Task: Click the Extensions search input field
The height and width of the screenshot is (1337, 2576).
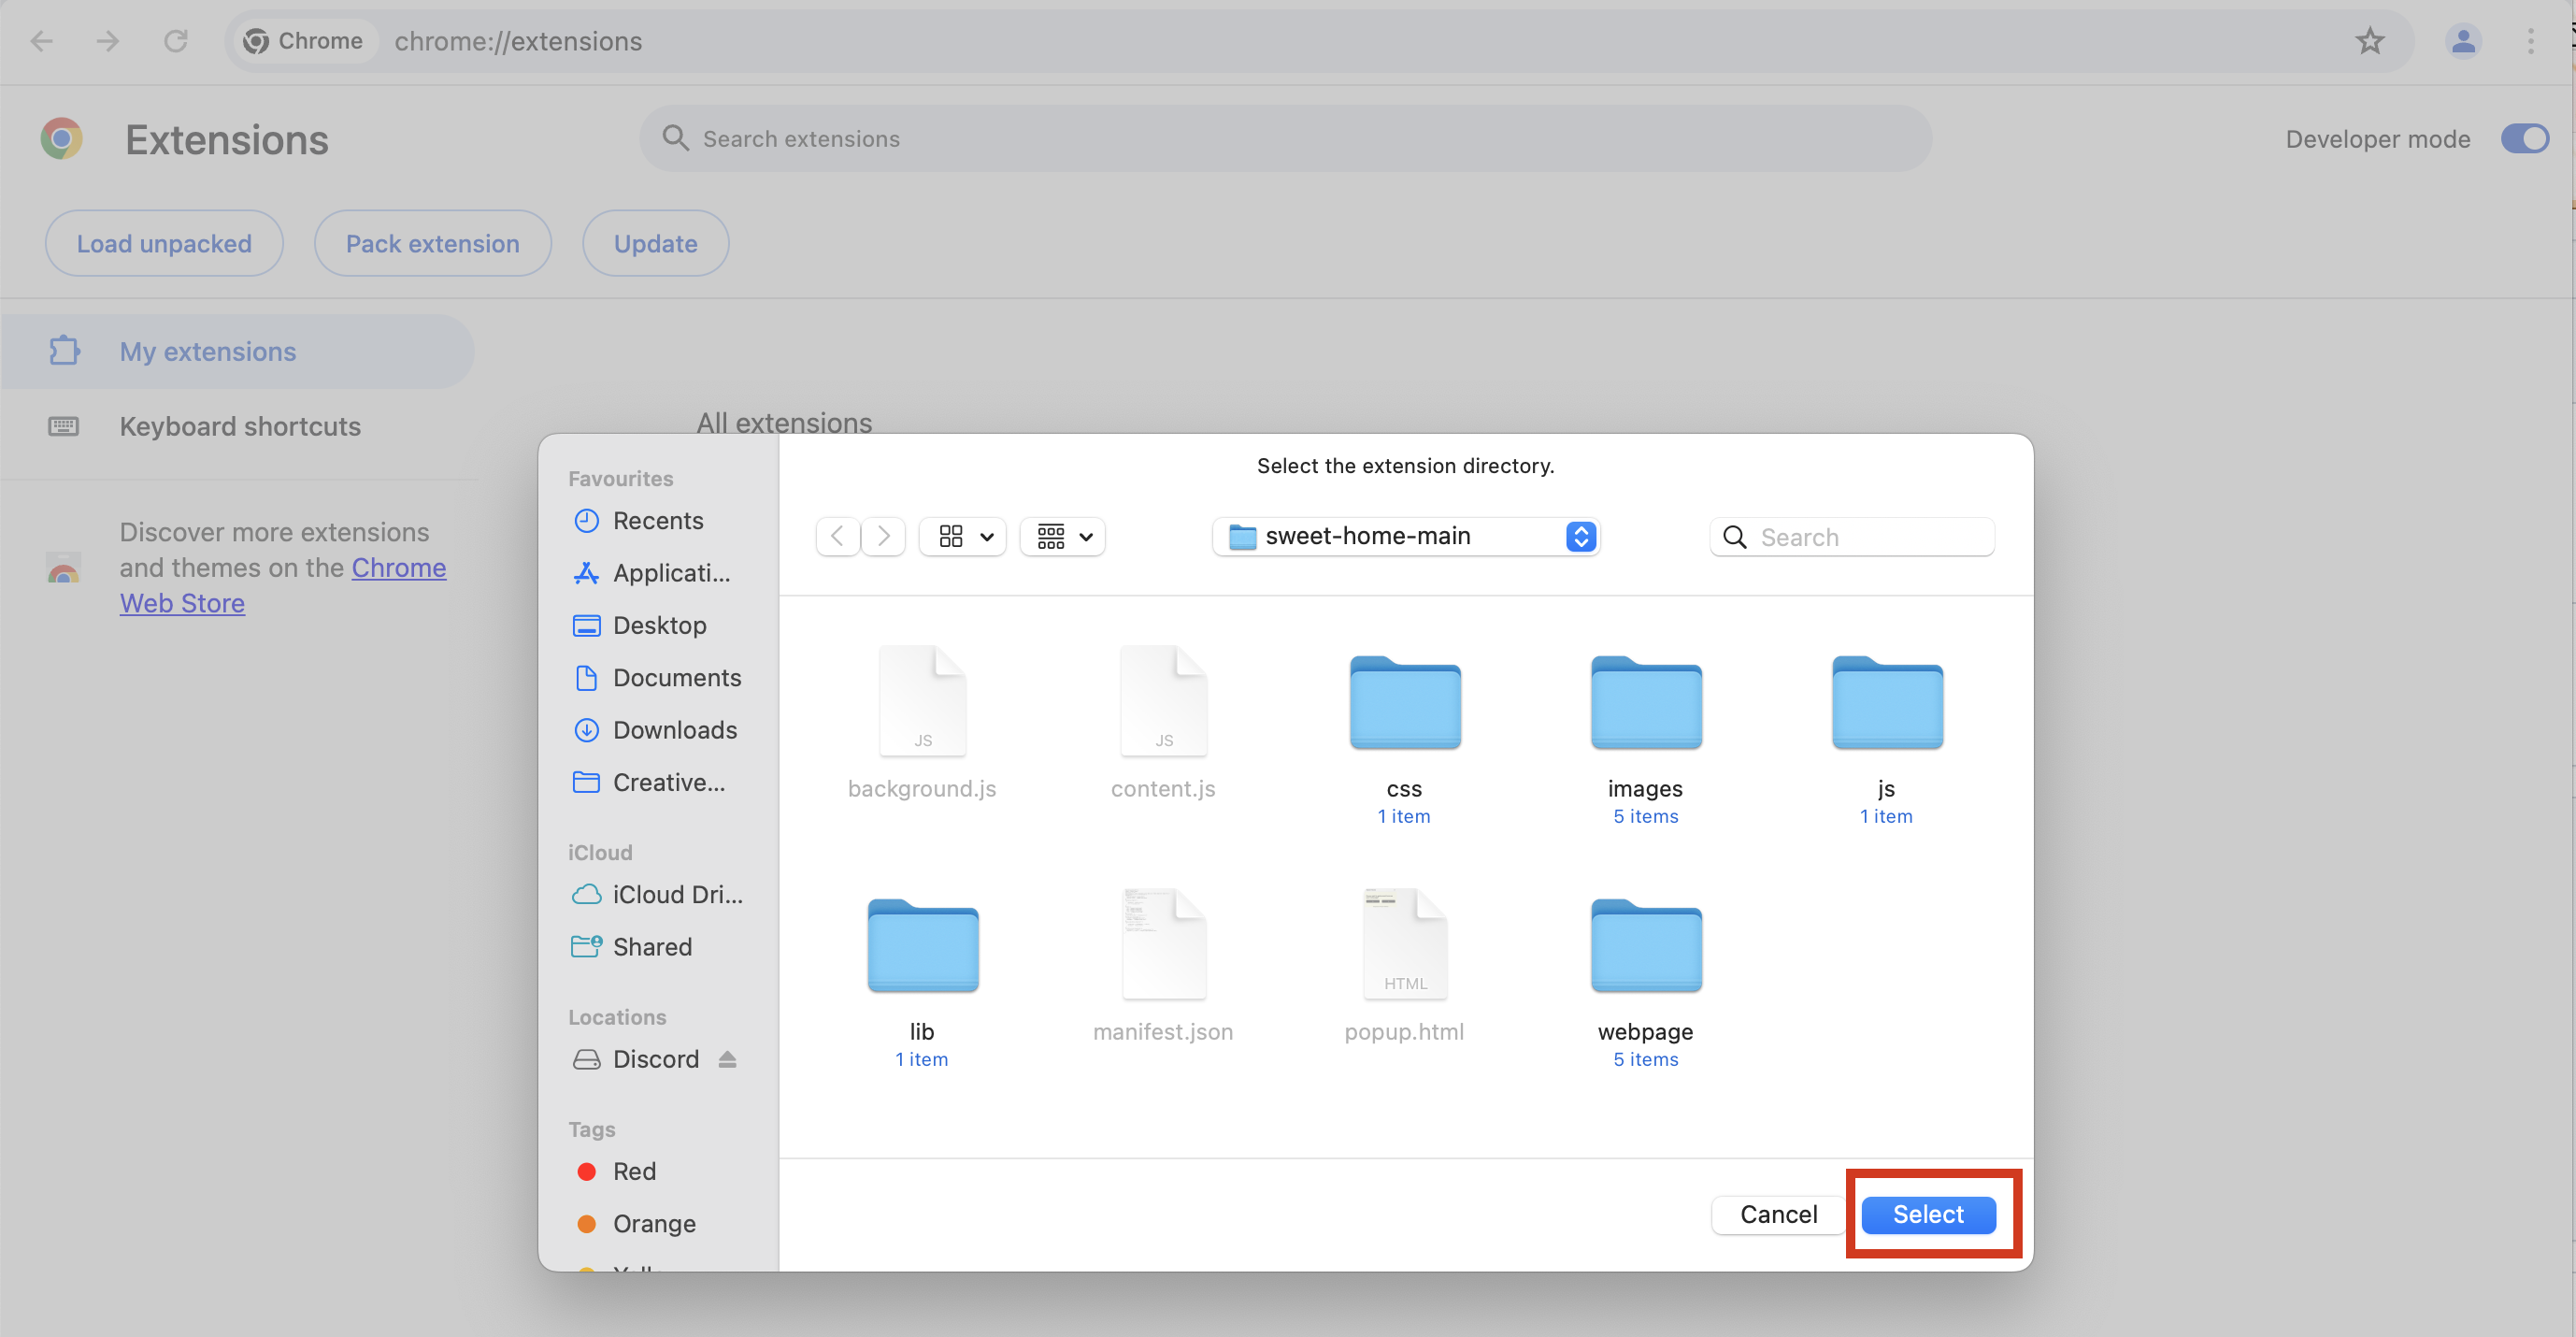Action: pyautogui.click(x=1286, y=138)
